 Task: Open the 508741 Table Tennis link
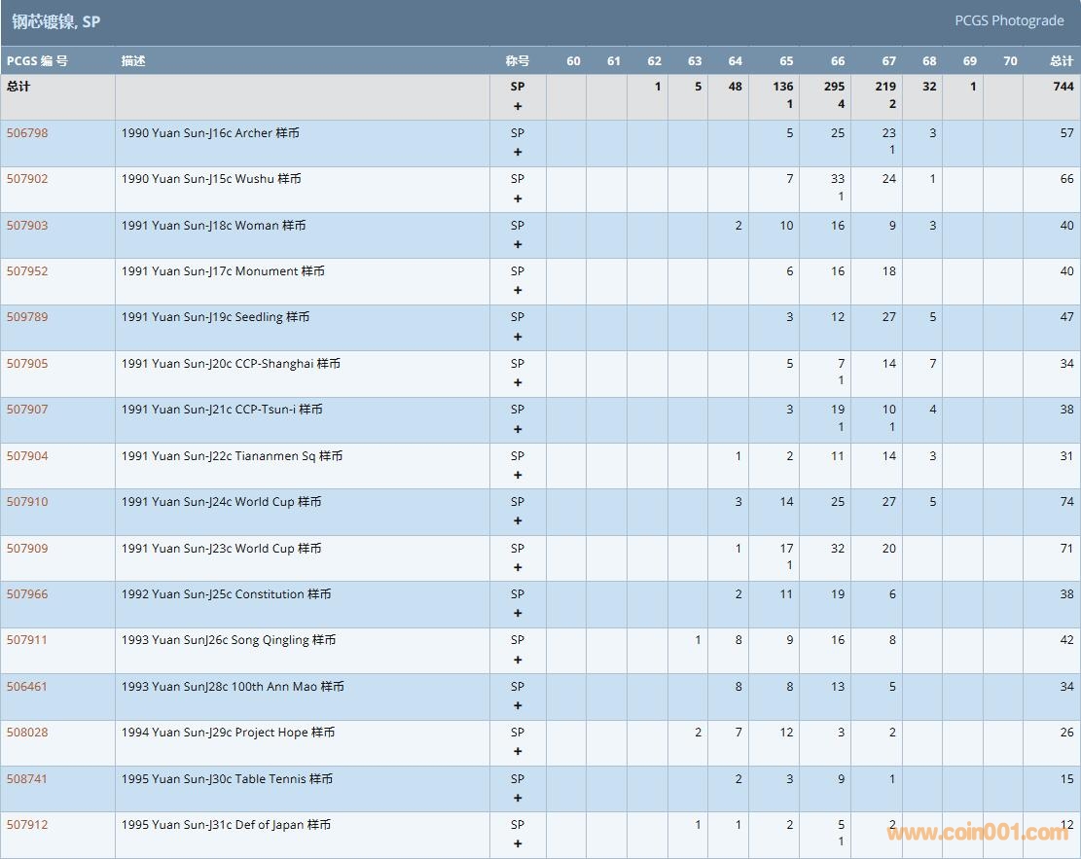click(27, 779)
